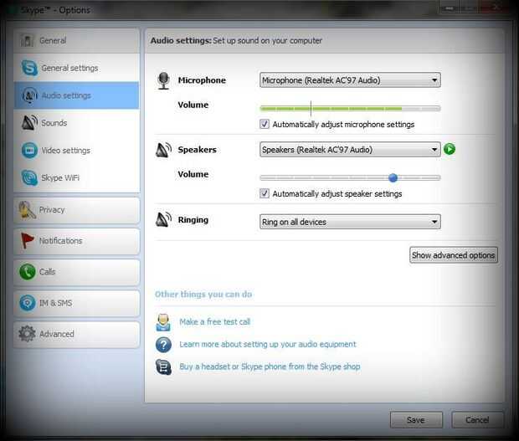This screenshot has width=519, height=441.
Task: Open the Microphone device dropdown
Action: [350, 80]
